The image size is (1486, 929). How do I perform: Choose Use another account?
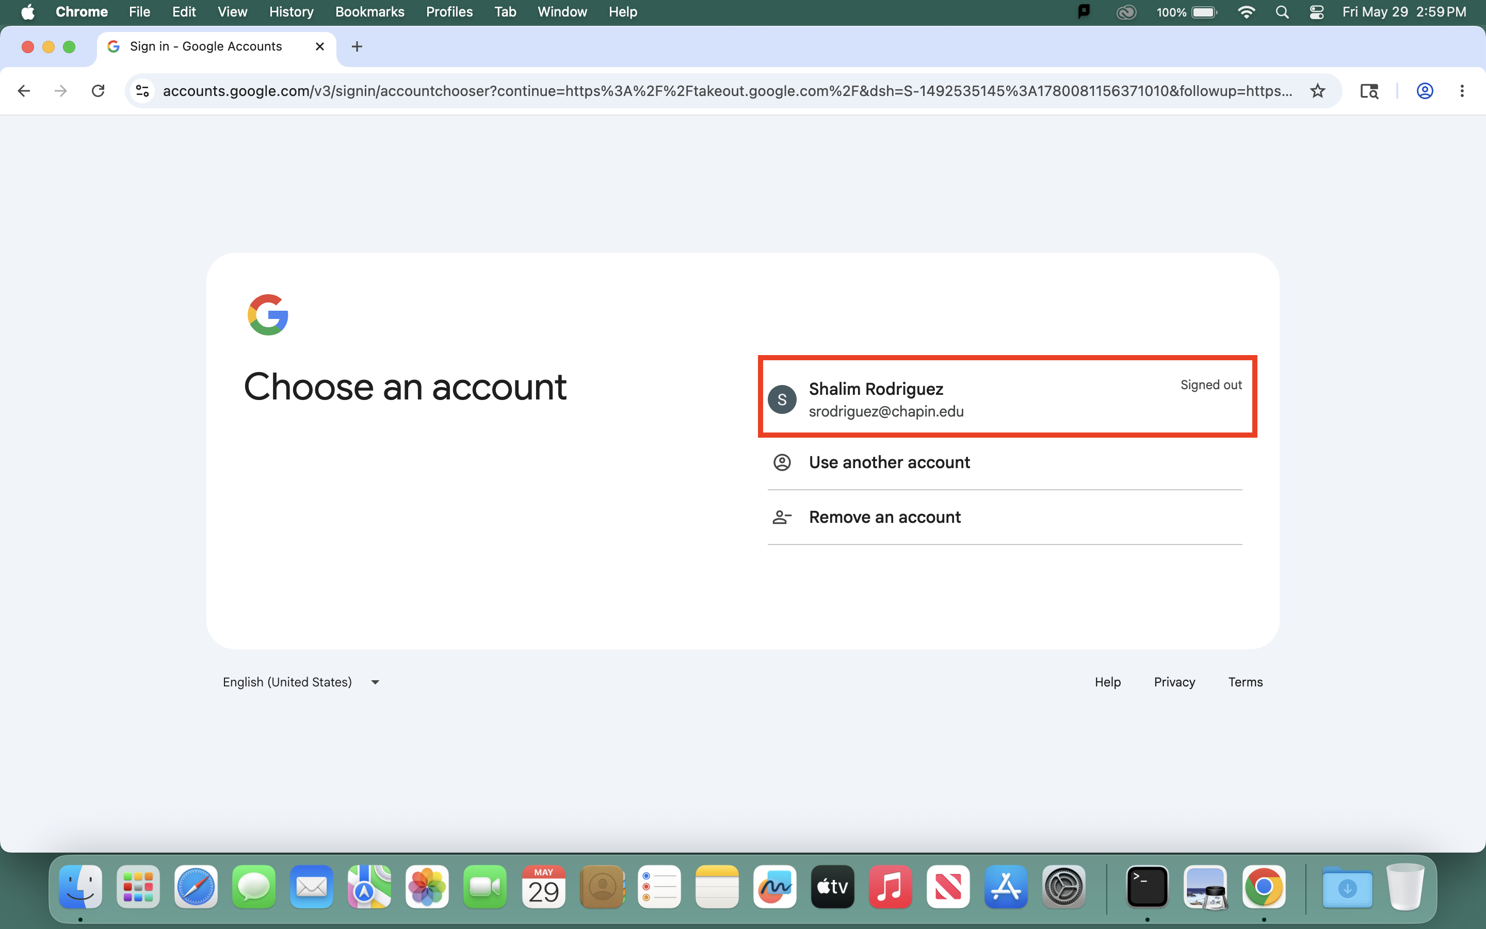click(1005, 462)
